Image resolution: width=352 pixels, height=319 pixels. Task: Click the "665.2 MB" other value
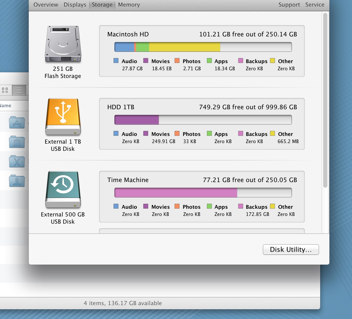click(x=288, y=142)
